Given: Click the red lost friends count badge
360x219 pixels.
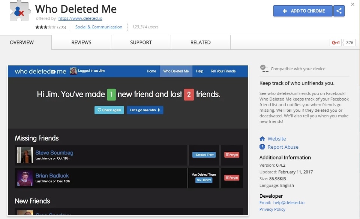Looking at the screenshot, I should 189,95.
